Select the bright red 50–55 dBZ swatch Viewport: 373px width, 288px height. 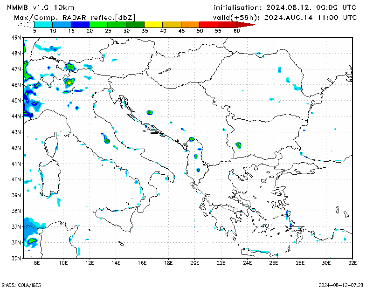208,24
